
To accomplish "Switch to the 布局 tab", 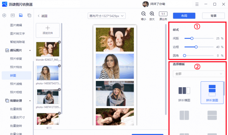I will tap(184, 16).
